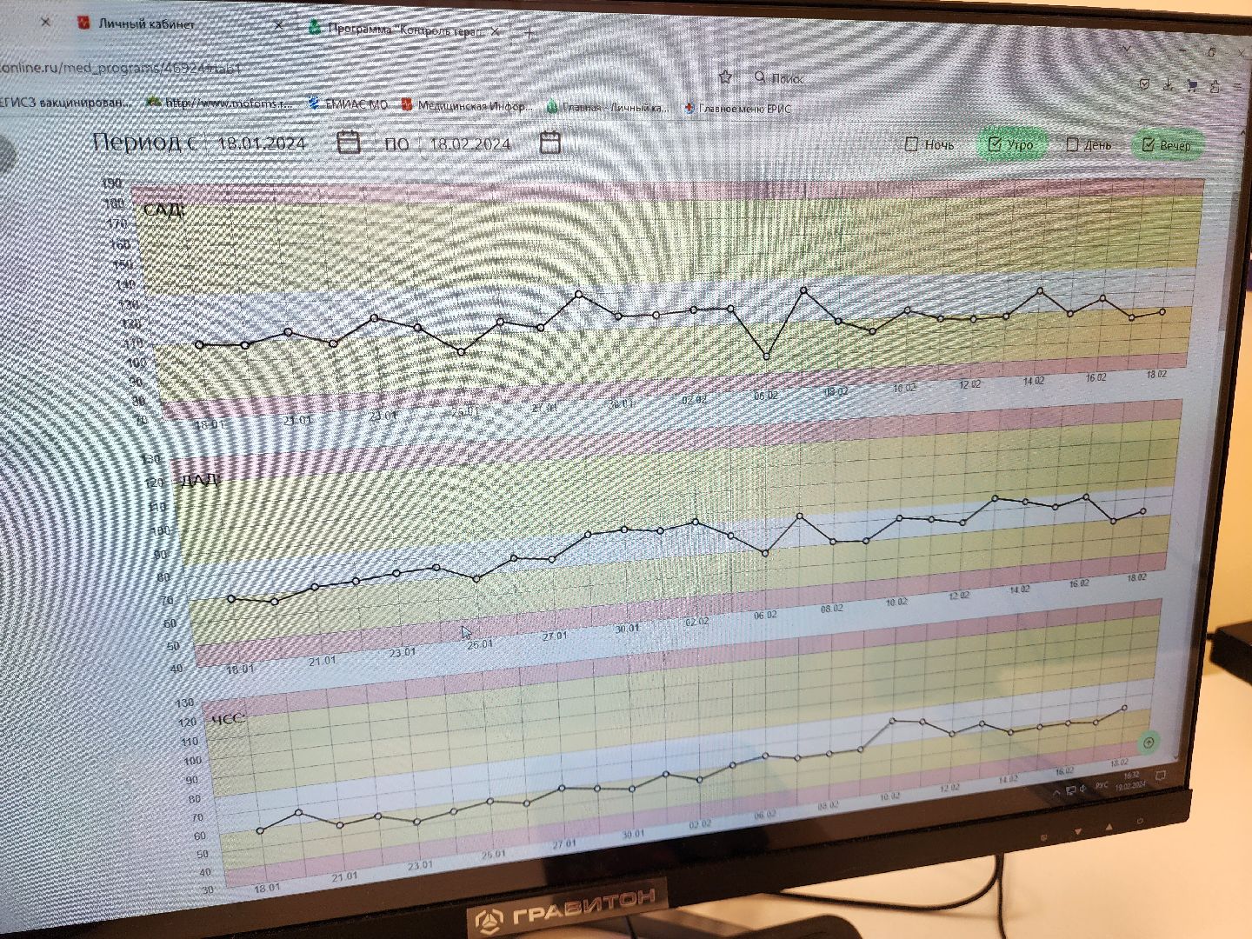Uncheck the Утро checkbox
The width and height of the screenshot is (1252, 939).
996,144
